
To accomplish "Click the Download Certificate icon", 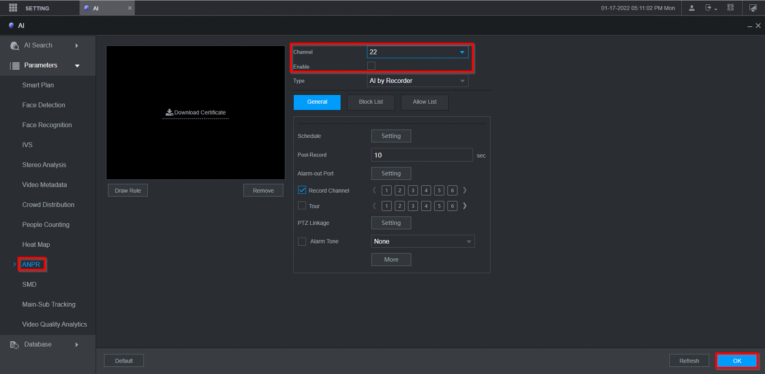I will [x=169, y=112].
